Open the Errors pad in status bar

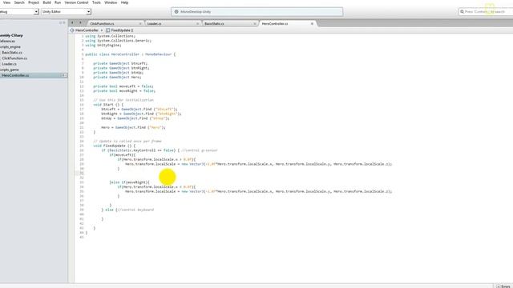503,286
